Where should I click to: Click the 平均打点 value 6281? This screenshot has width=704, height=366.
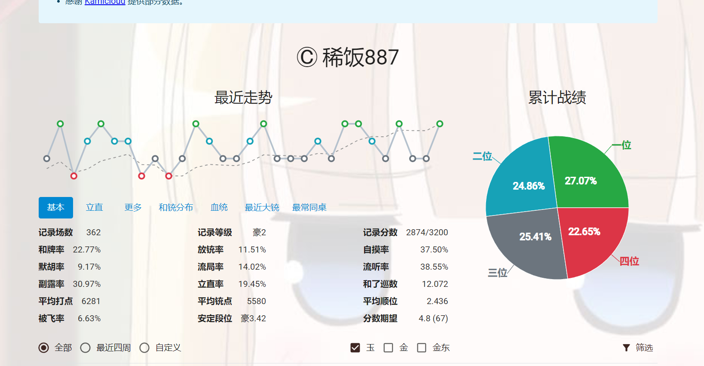[x=91, y=301]
